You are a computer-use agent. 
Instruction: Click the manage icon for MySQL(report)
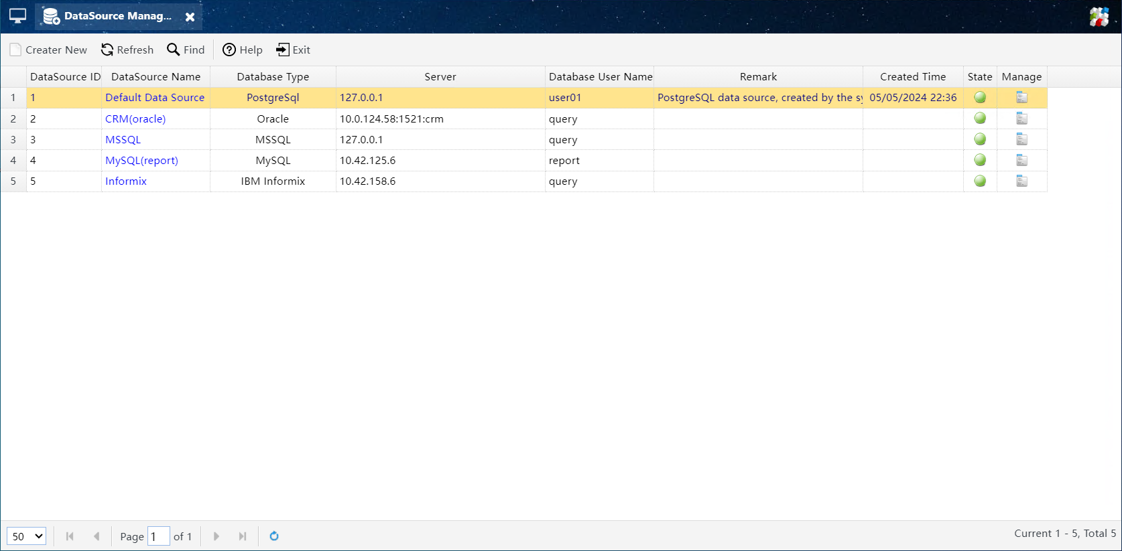tap(1022, 160)
